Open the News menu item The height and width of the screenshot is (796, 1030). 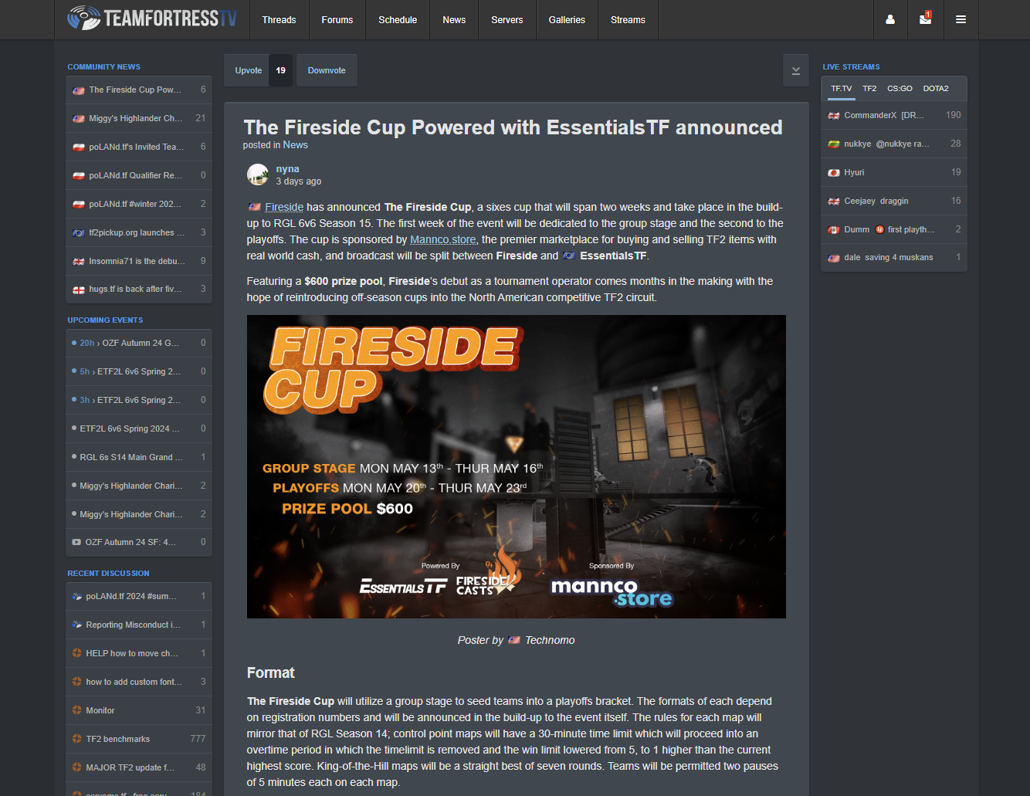(x=454, y=19)
